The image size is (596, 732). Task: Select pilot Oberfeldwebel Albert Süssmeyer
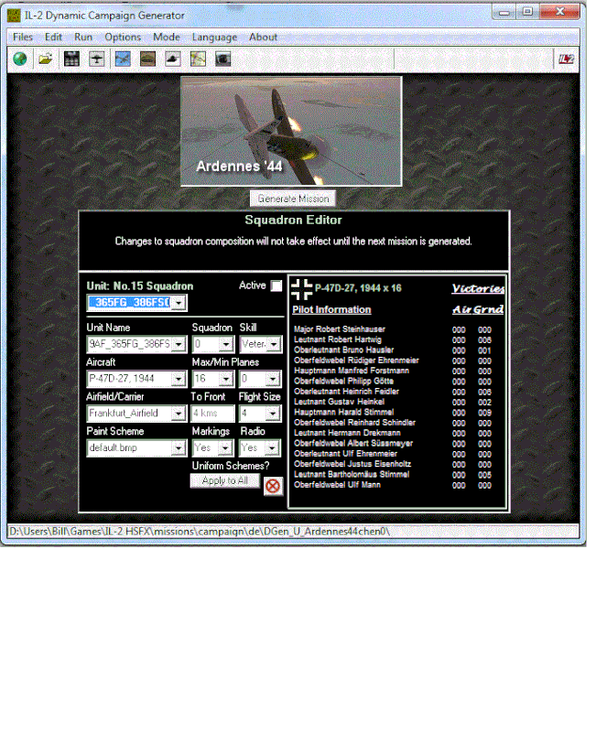[353, 443]
